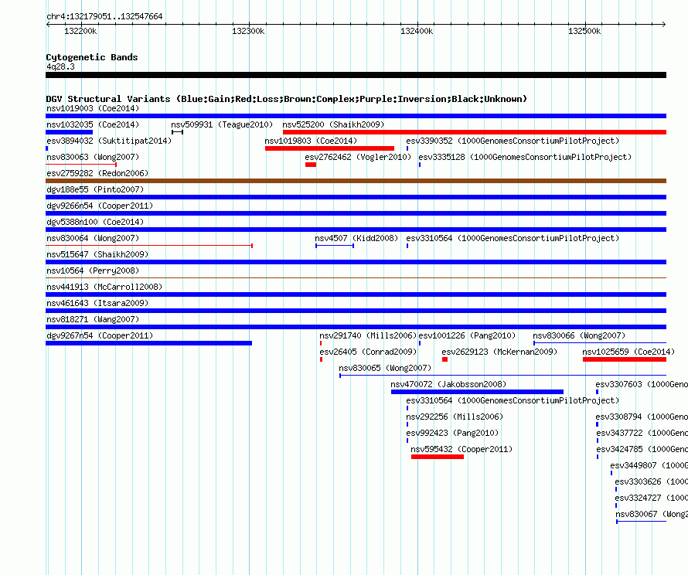Open variant esv3390352 label

tap(513, 141)
